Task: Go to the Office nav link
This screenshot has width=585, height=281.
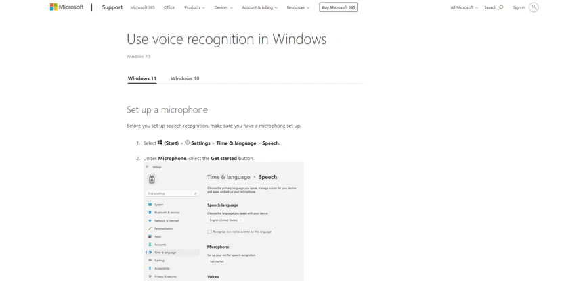Action: (x=169, y=7)
